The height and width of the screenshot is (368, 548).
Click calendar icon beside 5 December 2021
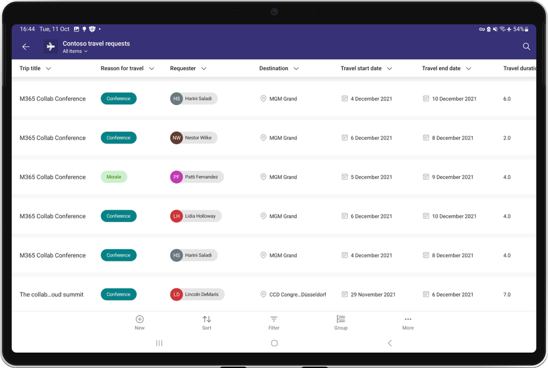coord(344,177)
